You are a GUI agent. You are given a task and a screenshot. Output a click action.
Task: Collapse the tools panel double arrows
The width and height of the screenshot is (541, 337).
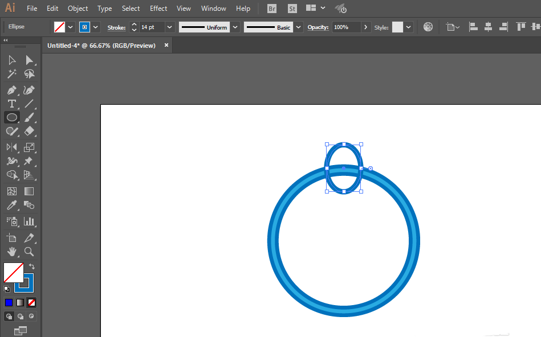pyautogui.click(x=6, y=40)
